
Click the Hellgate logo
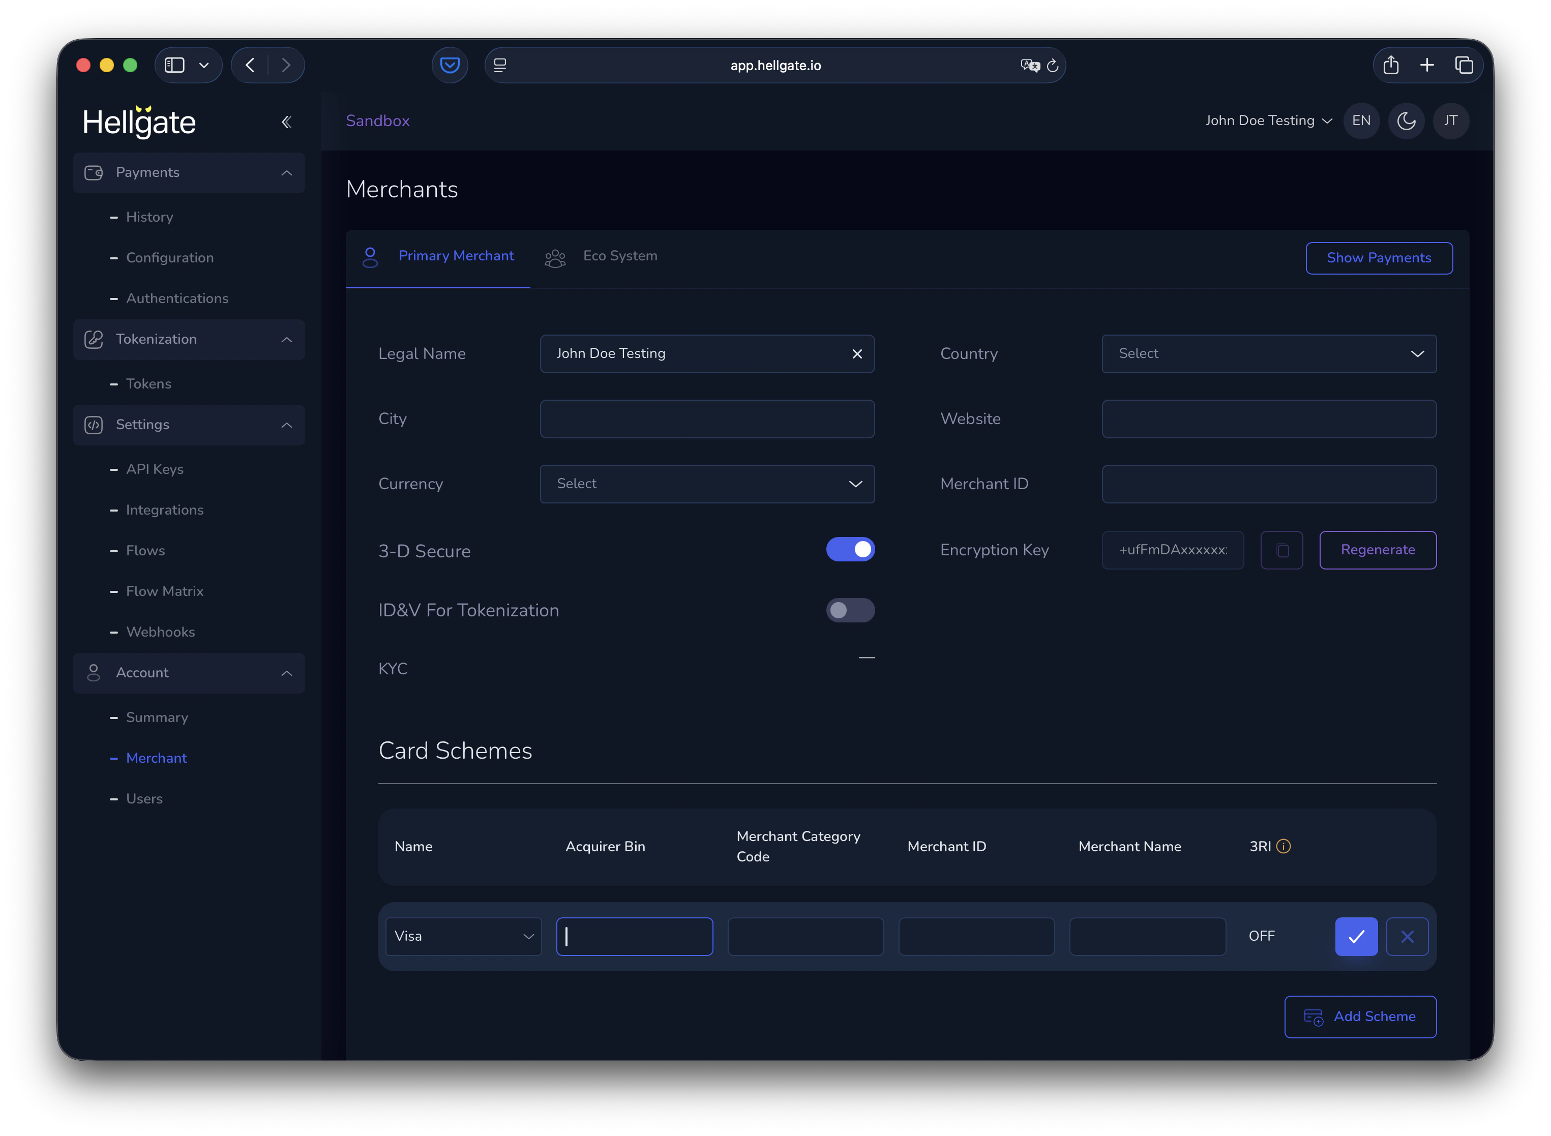click(x=139, y=123)
